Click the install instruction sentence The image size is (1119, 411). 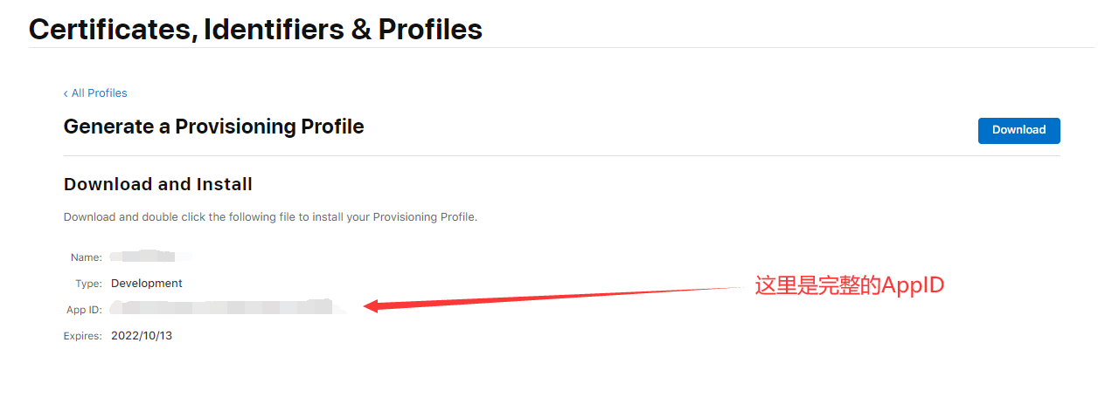pyautogui.click(x=270, y=216)
